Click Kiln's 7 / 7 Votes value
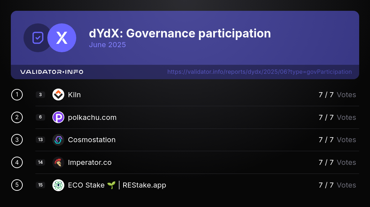 pyautogui.click(x=337, y=95)
